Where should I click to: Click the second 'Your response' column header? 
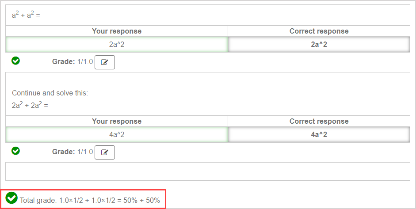[117, 122]
